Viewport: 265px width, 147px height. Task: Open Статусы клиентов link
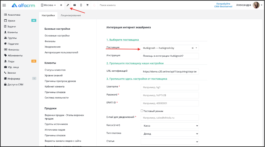coord(55,70)
